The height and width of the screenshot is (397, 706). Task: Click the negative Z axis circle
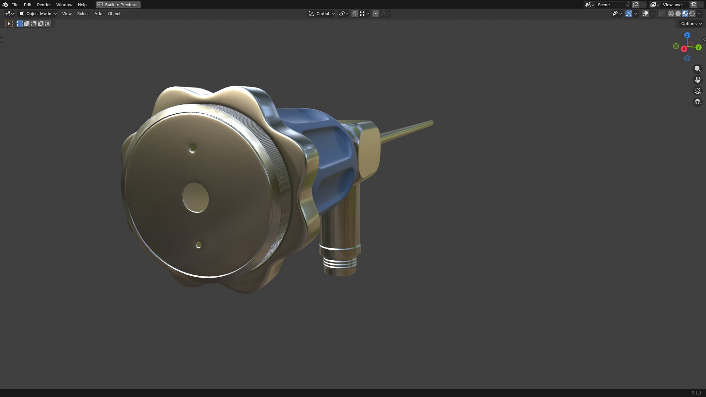pos(687,58)
